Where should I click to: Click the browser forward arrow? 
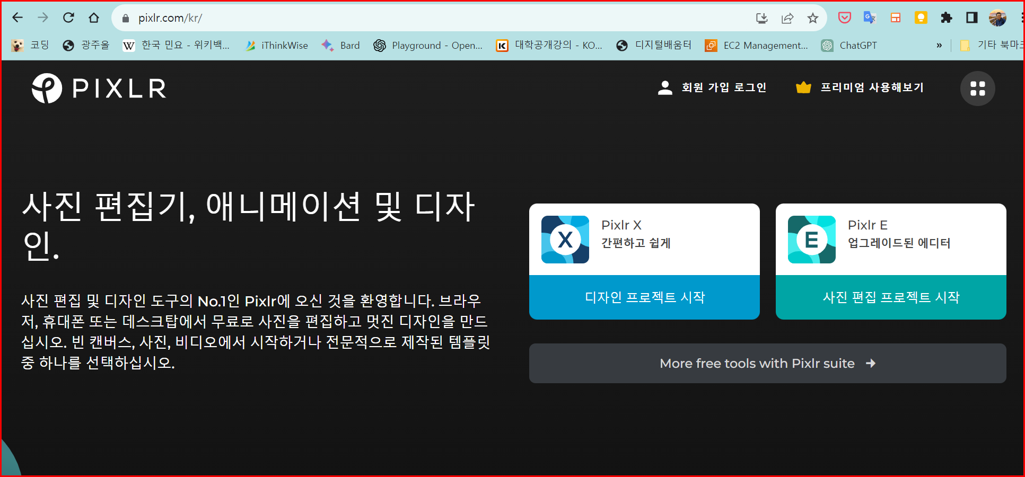[43, 18]
